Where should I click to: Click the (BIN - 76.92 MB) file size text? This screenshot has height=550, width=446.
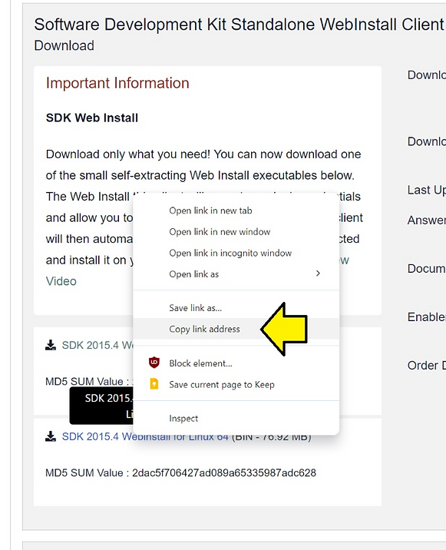(x=272, y=437)
